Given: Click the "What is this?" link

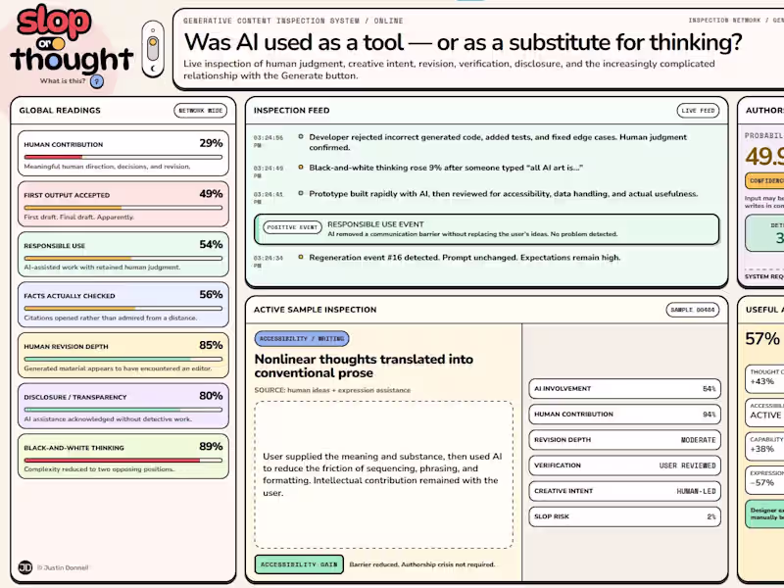Looking at the screenshot, I should (63, 81).
